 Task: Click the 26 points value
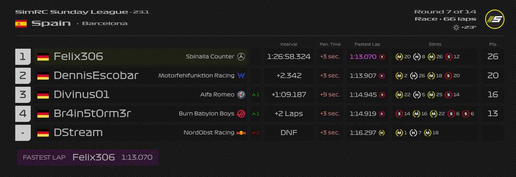pos(493,56)
